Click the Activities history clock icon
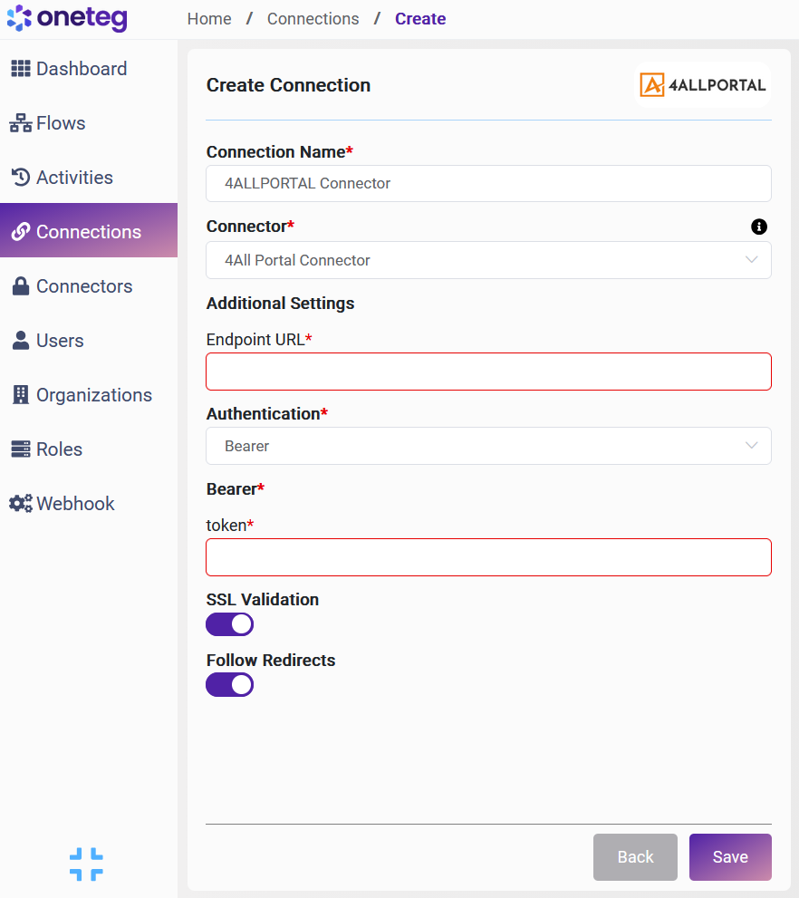799x898 pixels. click(x=21, y=178)
